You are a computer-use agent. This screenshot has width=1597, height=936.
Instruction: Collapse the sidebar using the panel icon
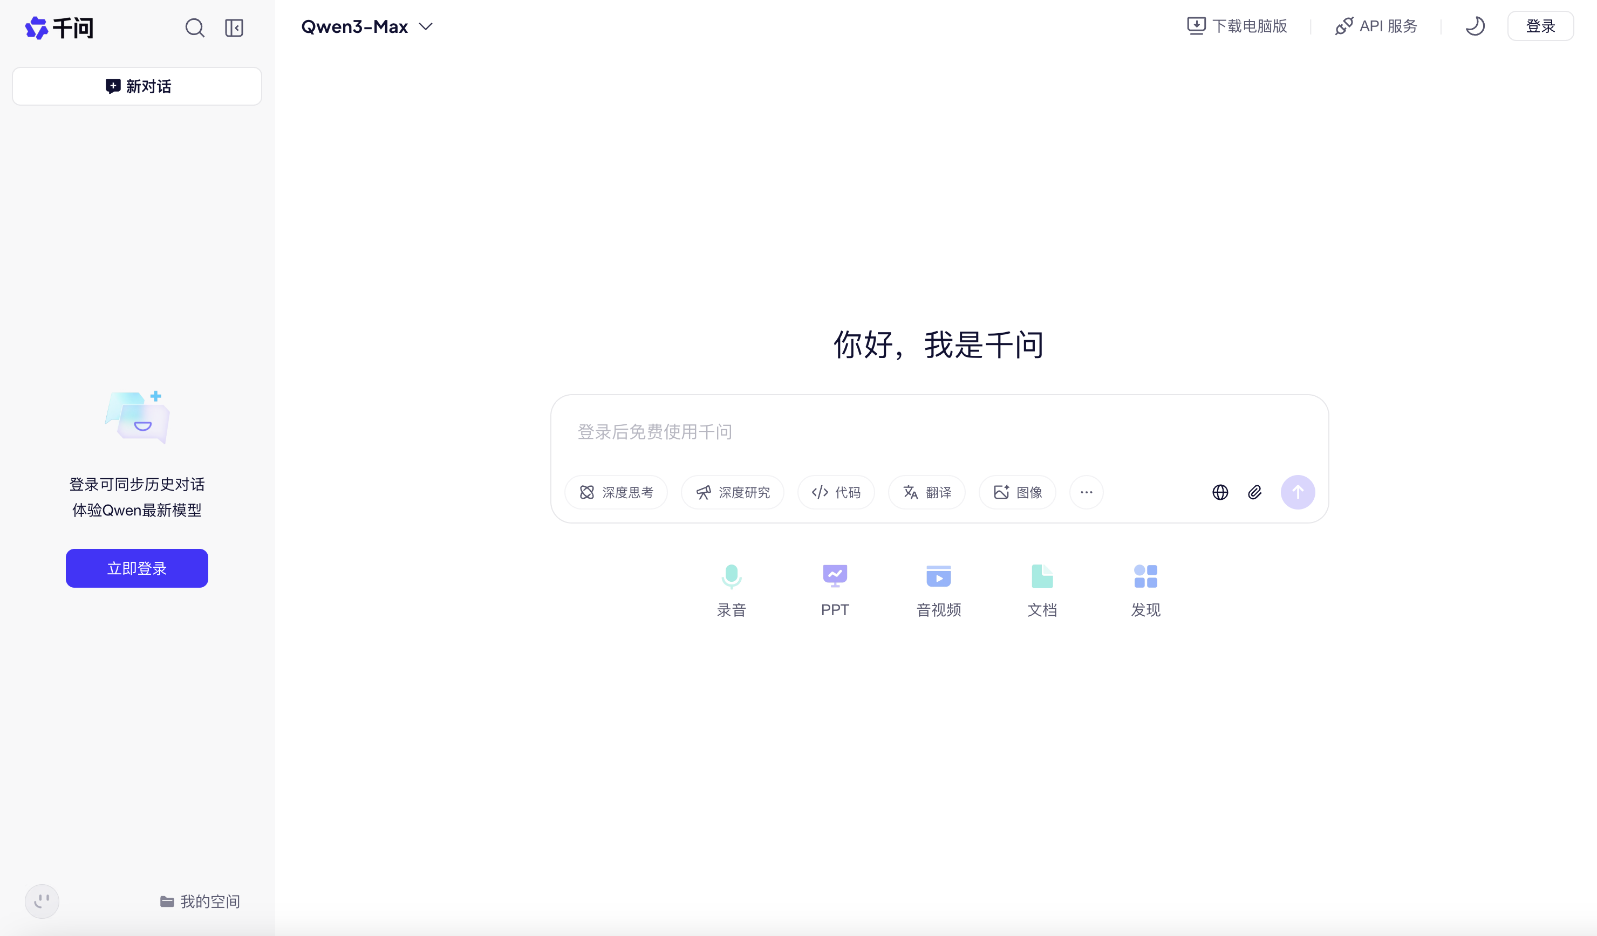(x=234, y=28)
